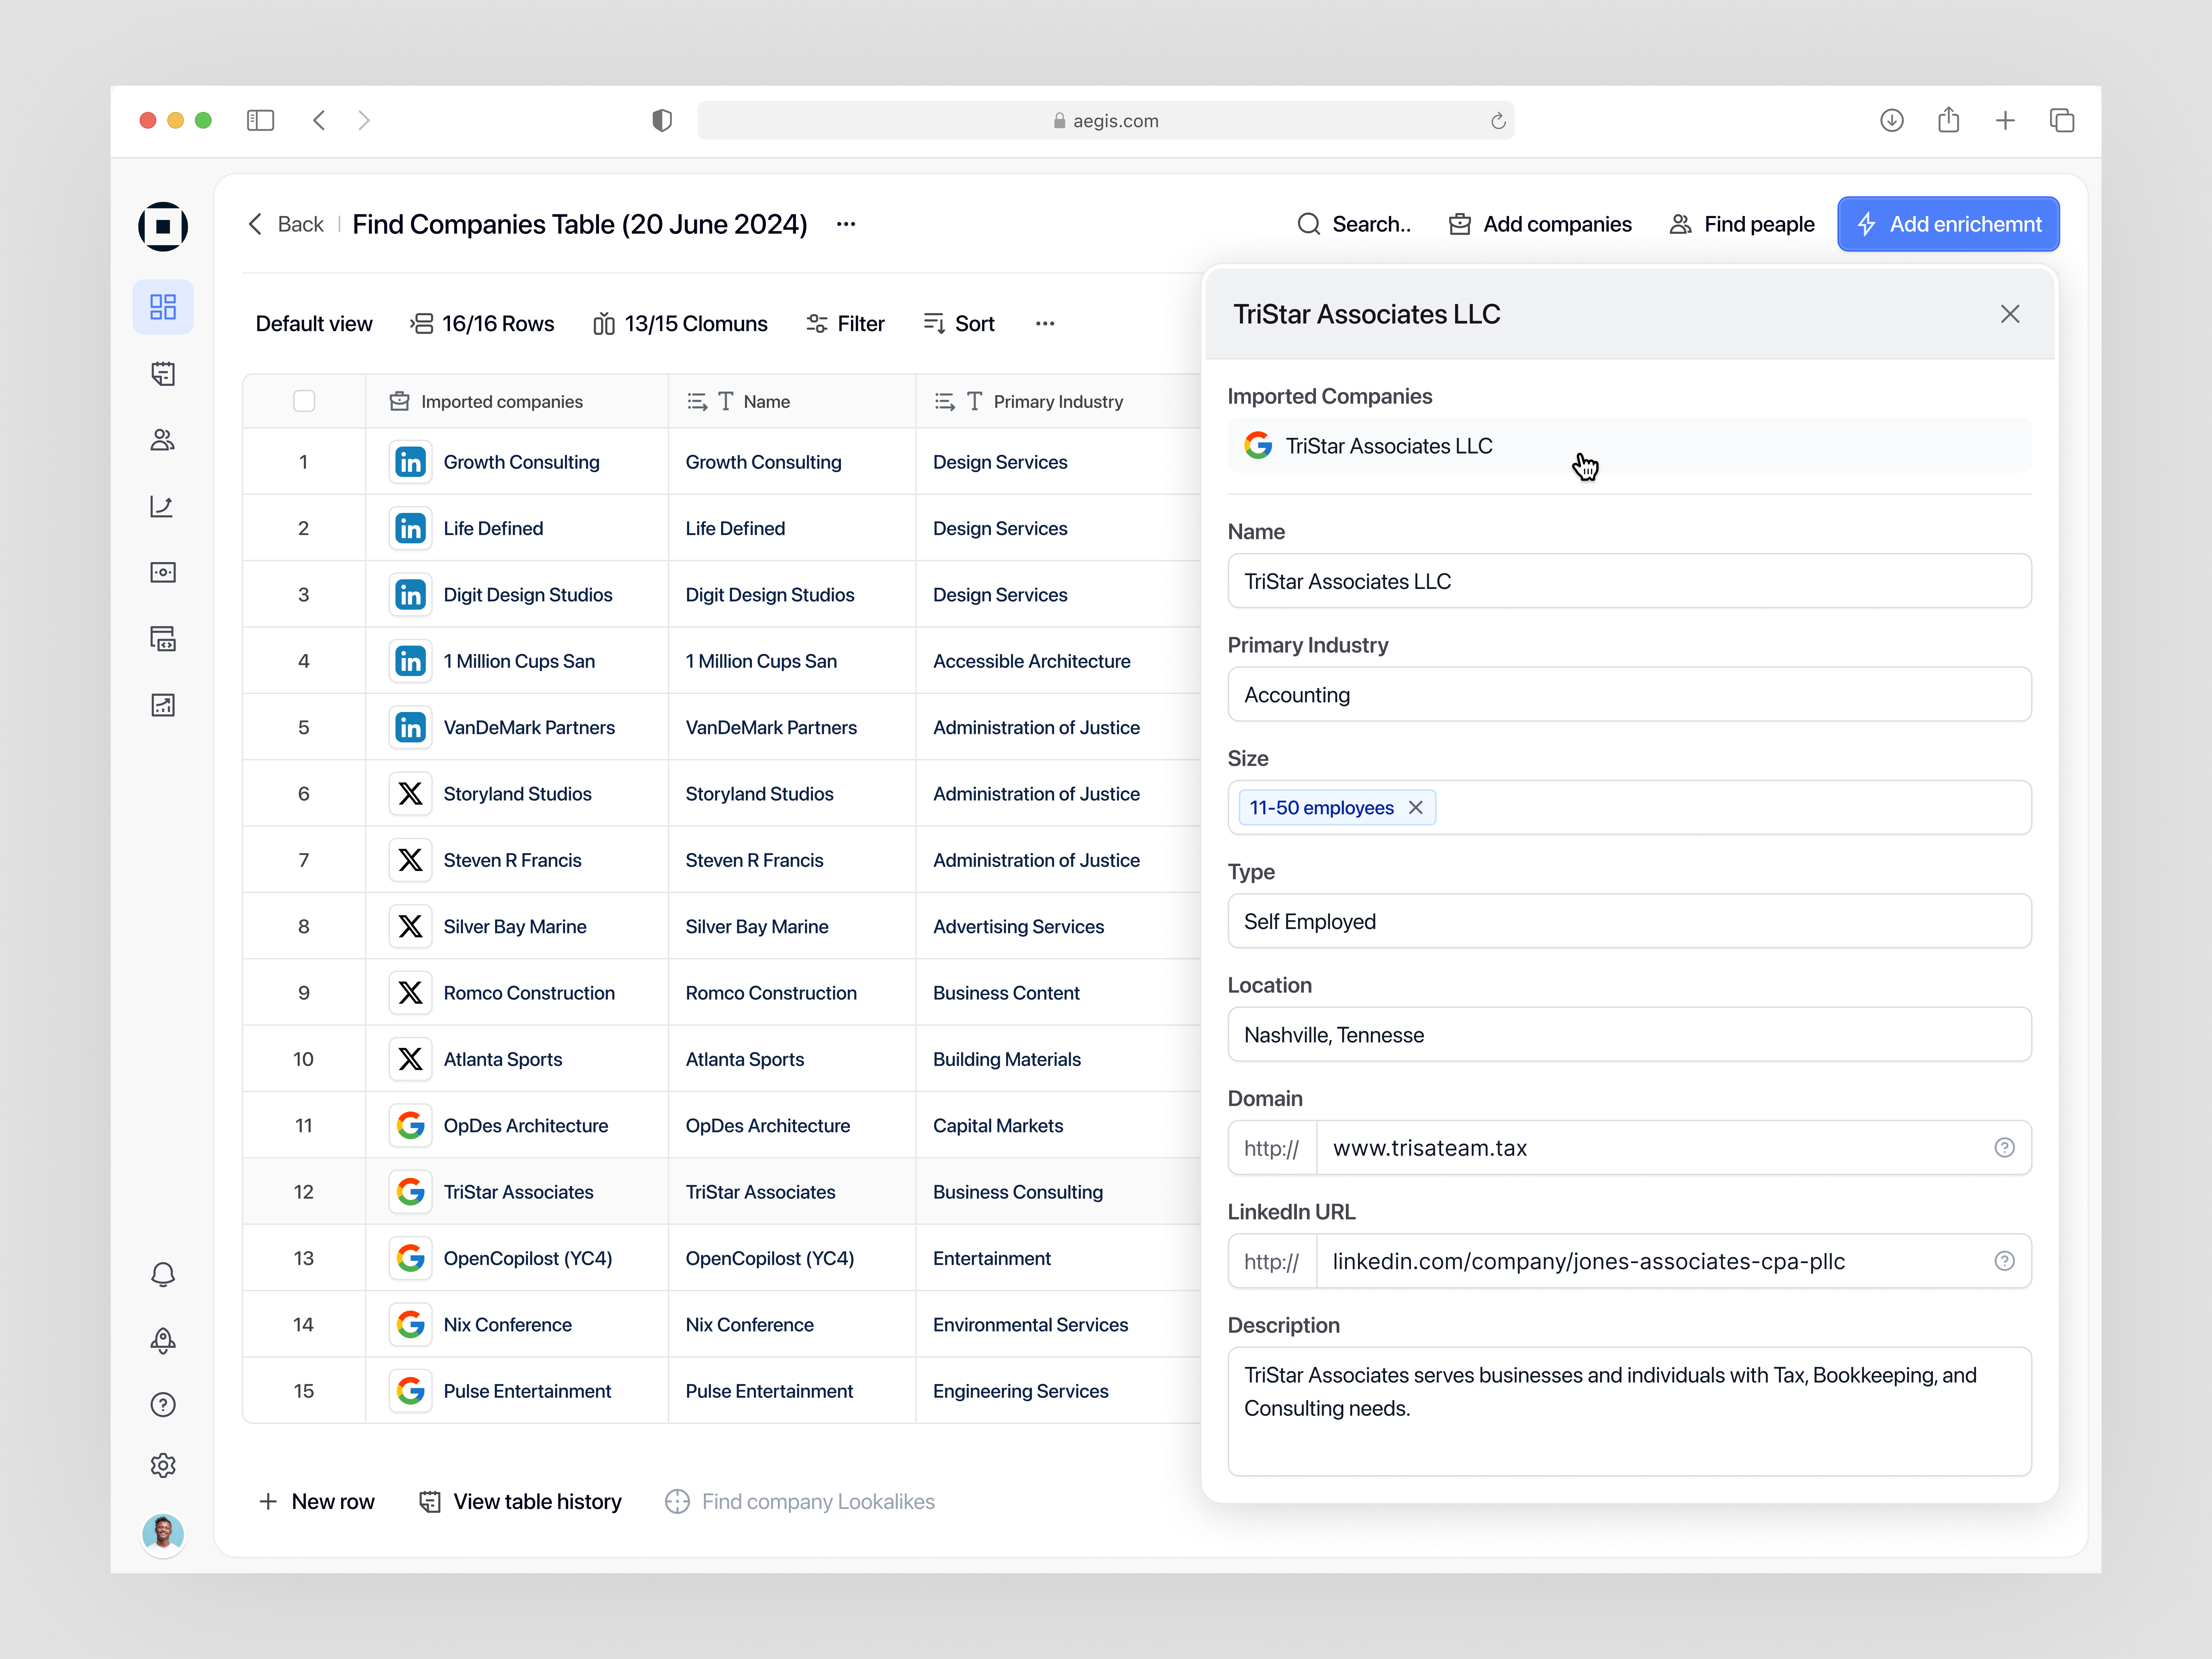
Task: Click Add companies
Action: (x=1540, y=224)
